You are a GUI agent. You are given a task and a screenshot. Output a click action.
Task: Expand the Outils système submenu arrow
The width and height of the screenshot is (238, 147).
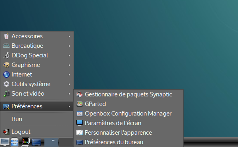[x=69, y=84]
